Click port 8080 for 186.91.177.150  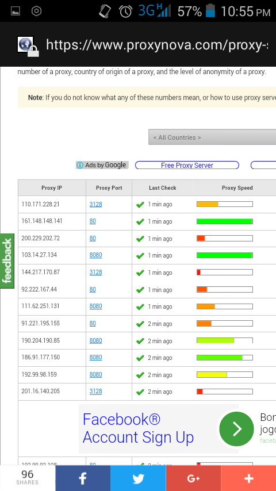click(x=95, y=357)
